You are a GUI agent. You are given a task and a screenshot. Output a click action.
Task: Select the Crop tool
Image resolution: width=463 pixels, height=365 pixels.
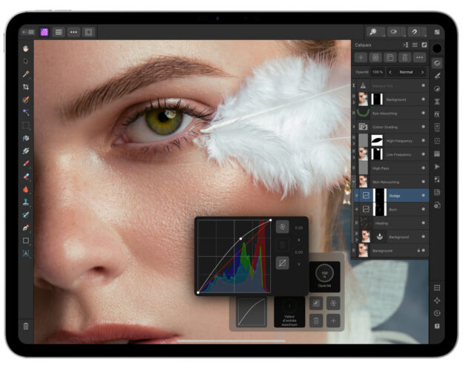(x=26, y=87)
